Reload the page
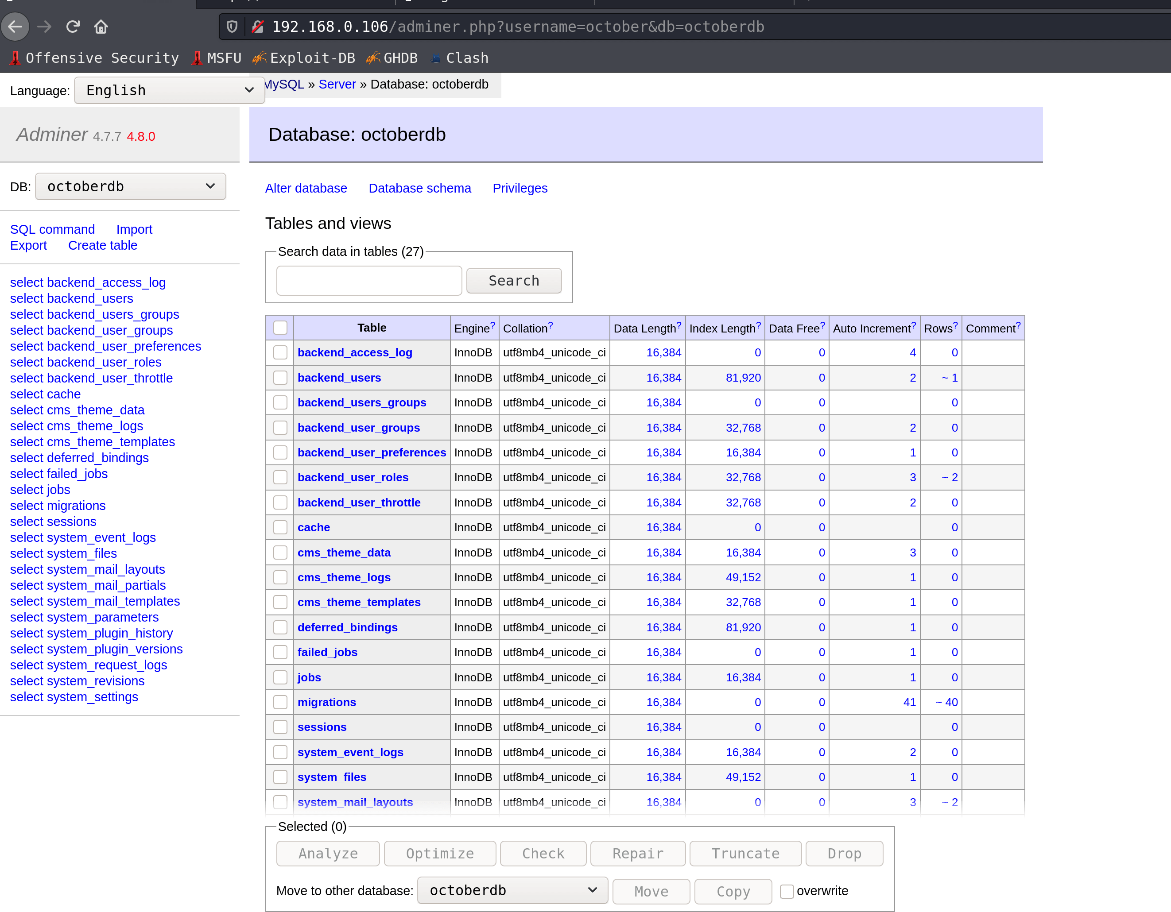Viewport: 1171px width, 912px height. click(x=73, y=26)
